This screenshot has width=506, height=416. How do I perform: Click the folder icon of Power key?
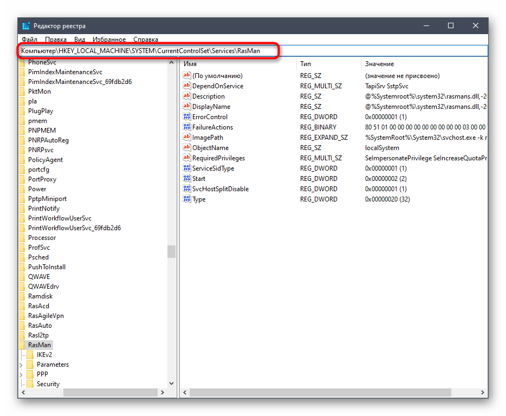coord(22,189)
